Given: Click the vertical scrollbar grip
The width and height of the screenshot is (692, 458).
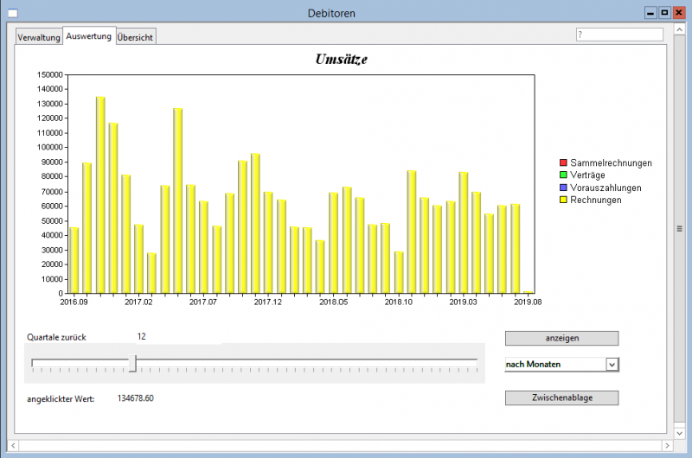Looking at the screenshot, I should [680, 228].
